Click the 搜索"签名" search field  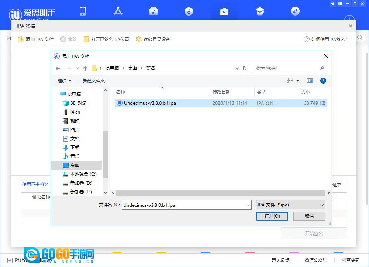pyautogui.click(x=286, y=68)
